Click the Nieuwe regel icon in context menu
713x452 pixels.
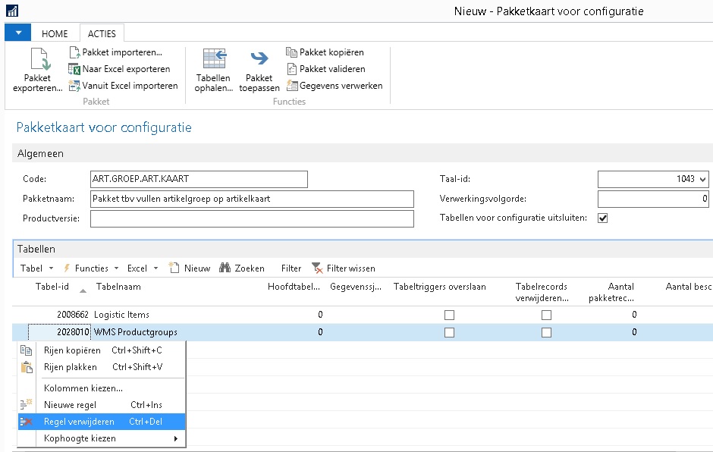tap(27, 404)
